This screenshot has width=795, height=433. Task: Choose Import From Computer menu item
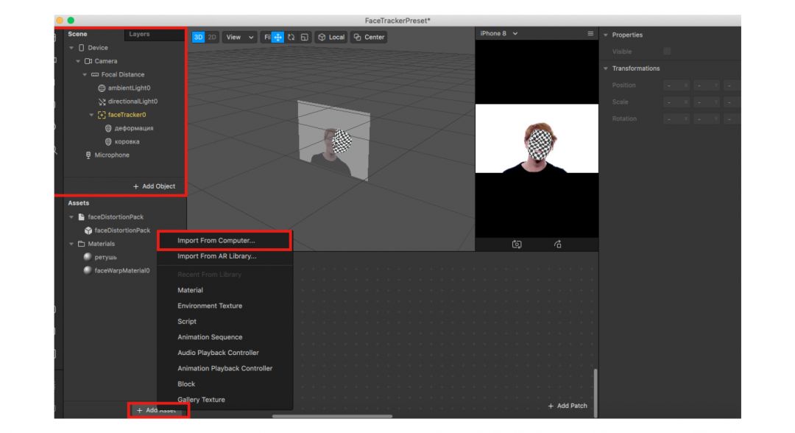click(216, 241)
